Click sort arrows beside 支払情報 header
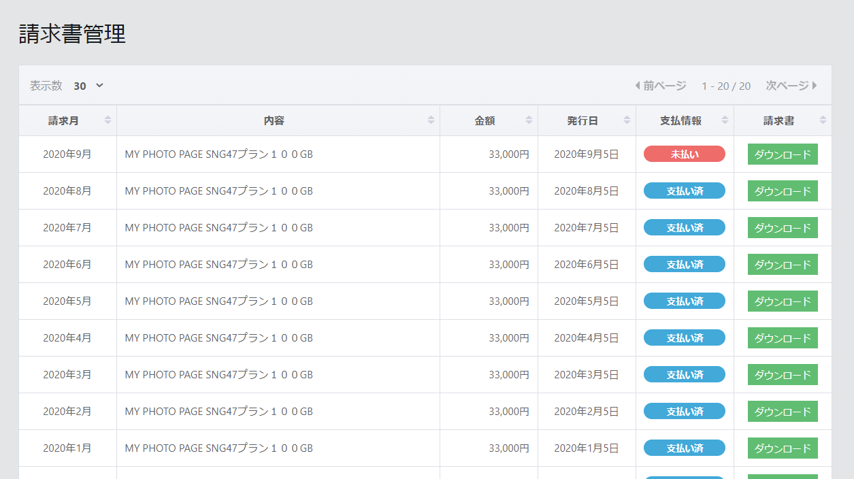Viewport: 854px width, 479px height. tap(725, 120)
